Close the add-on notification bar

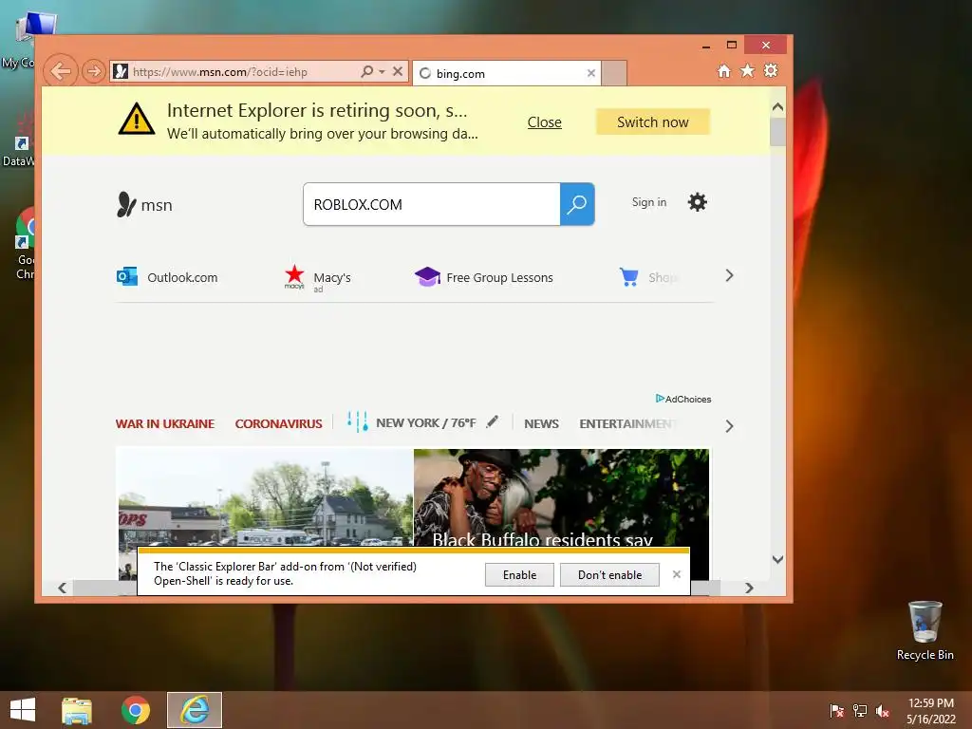click(677, 574)
